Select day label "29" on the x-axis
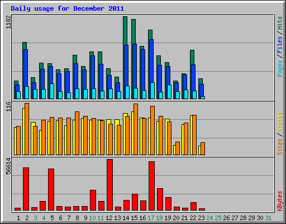Viewport: 286px width, 224px height. pyautogui.click(x=251, y=218)
